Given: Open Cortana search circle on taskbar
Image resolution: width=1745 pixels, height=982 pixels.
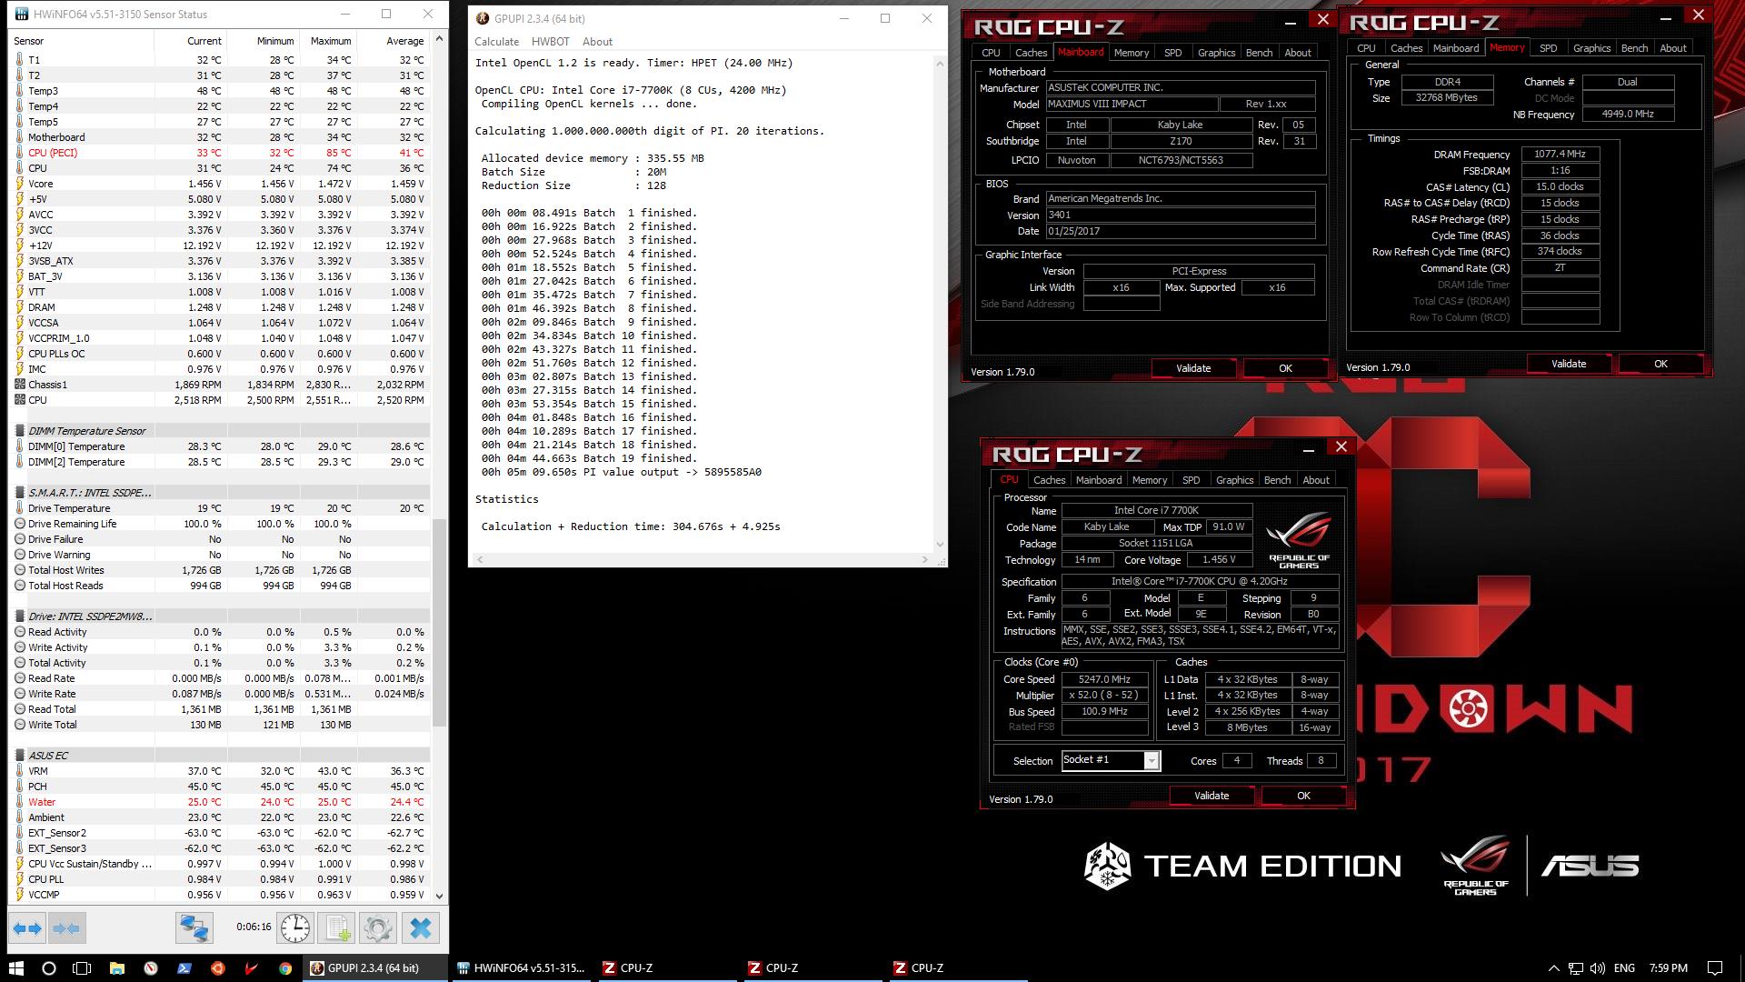Looking at the screenshot, I should tap(49, 968).
